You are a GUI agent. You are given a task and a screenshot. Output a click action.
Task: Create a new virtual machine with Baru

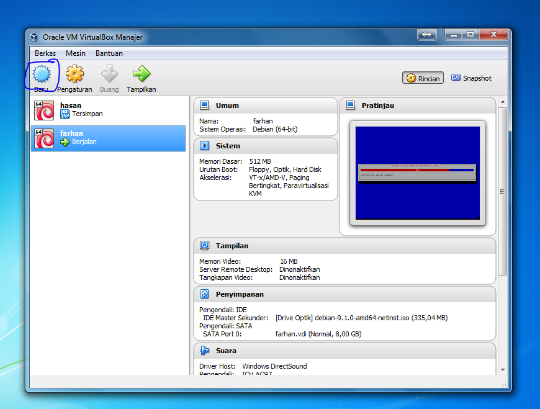[42, 74]
